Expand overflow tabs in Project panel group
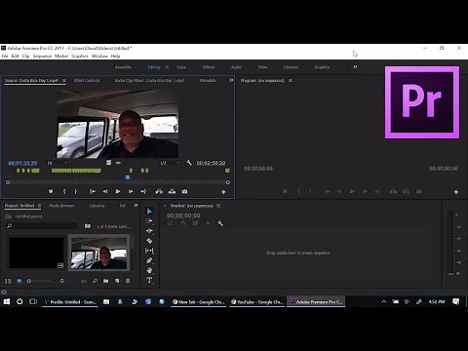This screenshot has height=351, width=468. coord(136,205)
